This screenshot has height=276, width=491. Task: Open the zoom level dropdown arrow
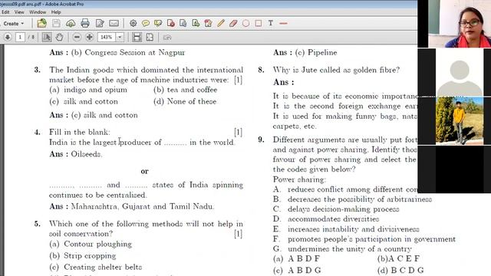click(120, 38)
